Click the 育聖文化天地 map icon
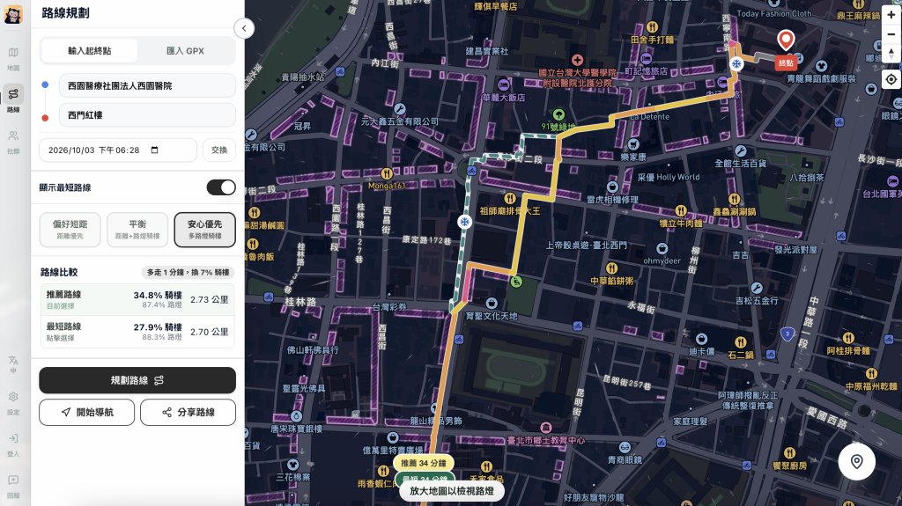Image resolution: width=902 pixels, height=506 pixels. [x=492, y=303]
